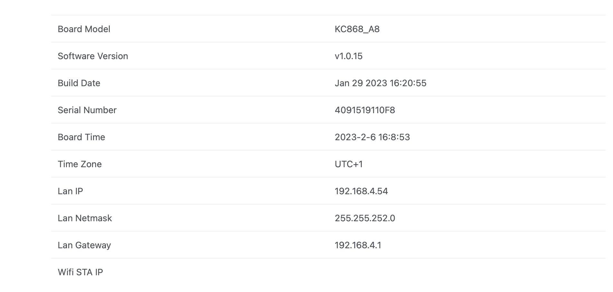Click the Software Version label
Screen dimensions: 613x292
(x=93, y=56)
